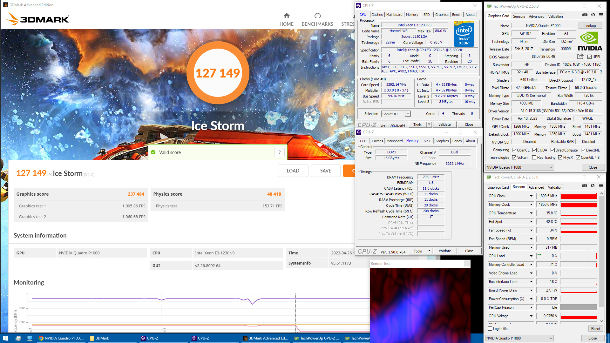Click the HOME house icon in 3DMark

[287, 16]
